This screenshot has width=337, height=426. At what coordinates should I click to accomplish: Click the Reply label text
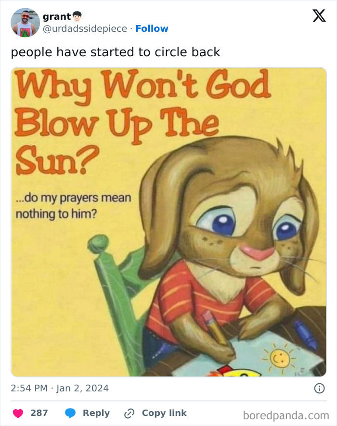[x=96, y=413]
